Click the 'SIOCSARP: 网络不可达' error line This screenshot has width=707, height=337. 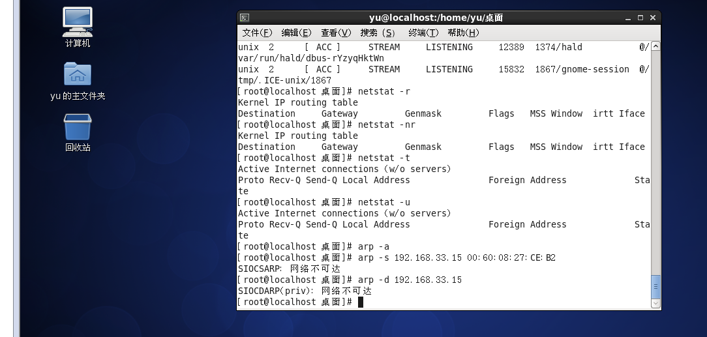tap(289, 269)
